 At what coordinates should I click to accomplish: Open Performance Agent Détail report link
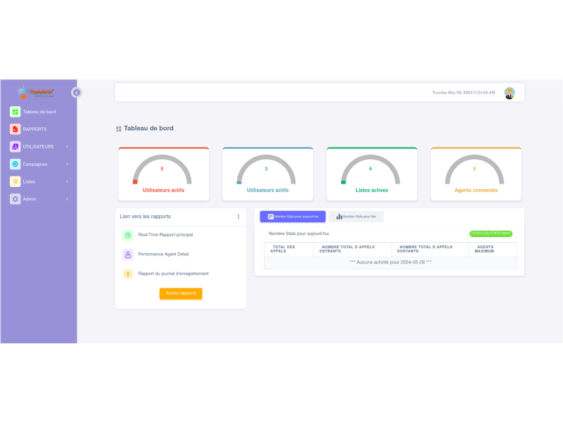(163, 254)
